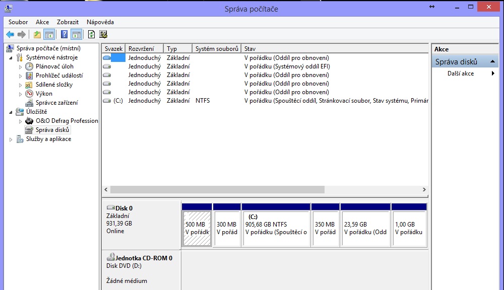Toggle the console tree show/hide icon
The height and width of the screenshot is (290, 504).
tap(49, 34)
